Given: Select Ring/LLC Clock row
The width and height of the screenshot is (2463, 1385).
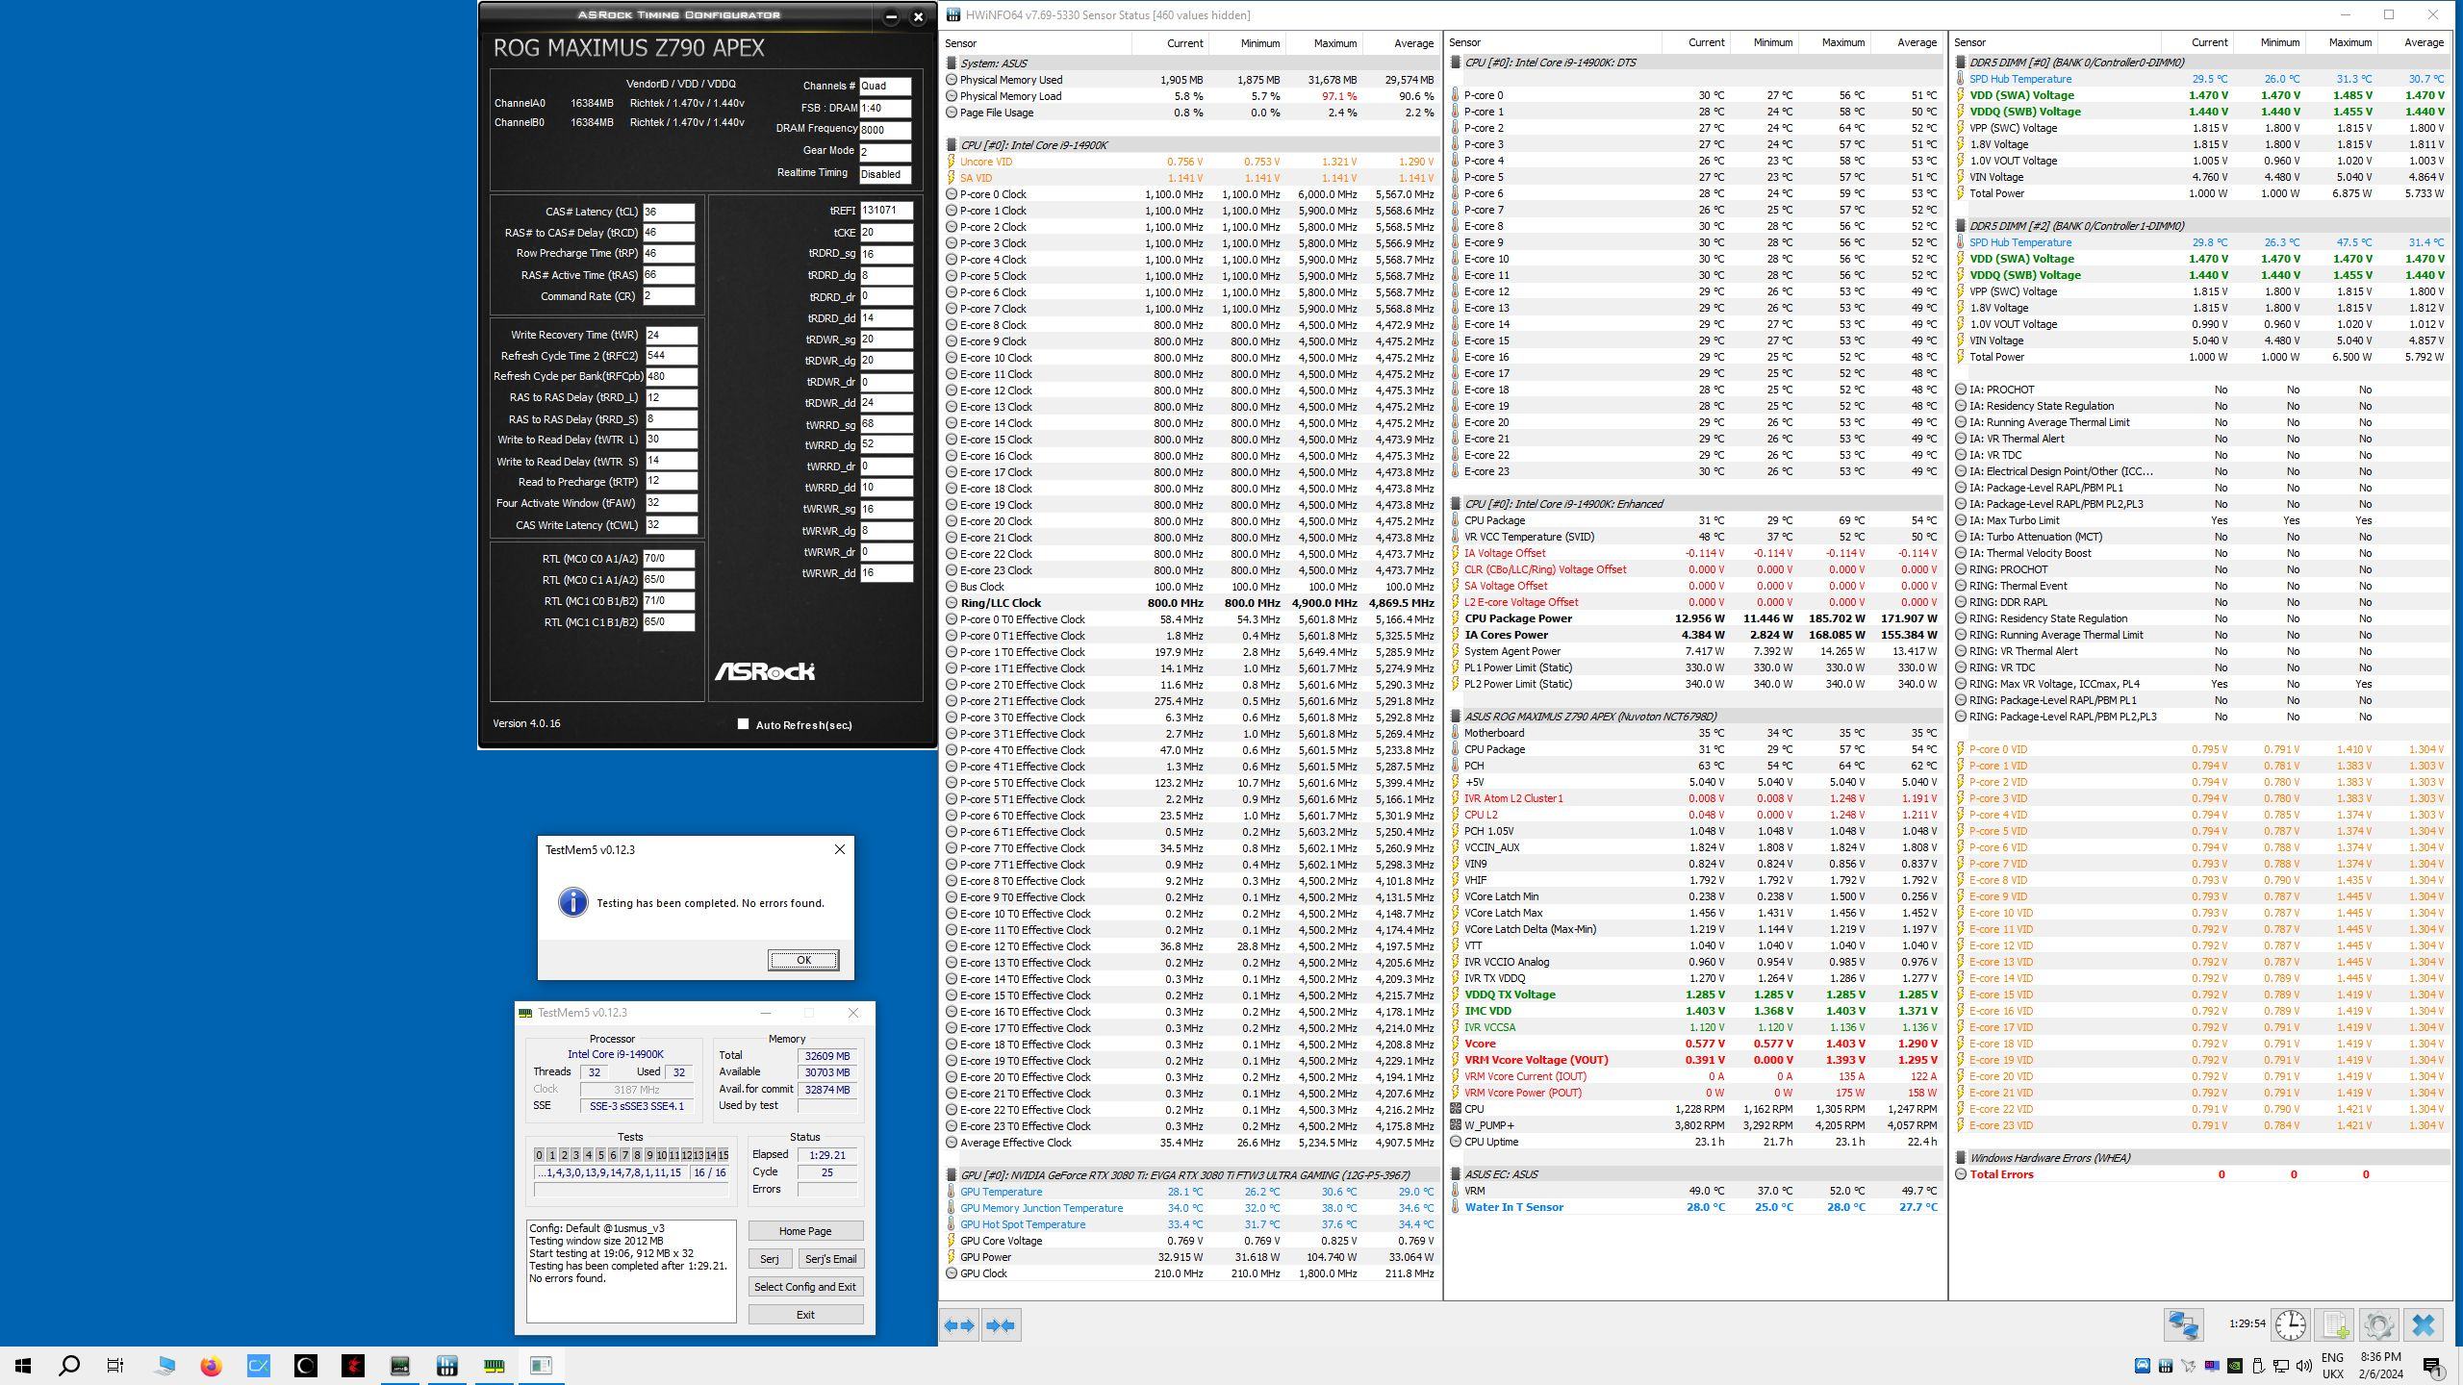Looking at the screenshot, I should [x=1191, y=603].
